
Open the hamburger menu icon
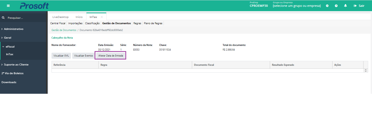[8, 6]
